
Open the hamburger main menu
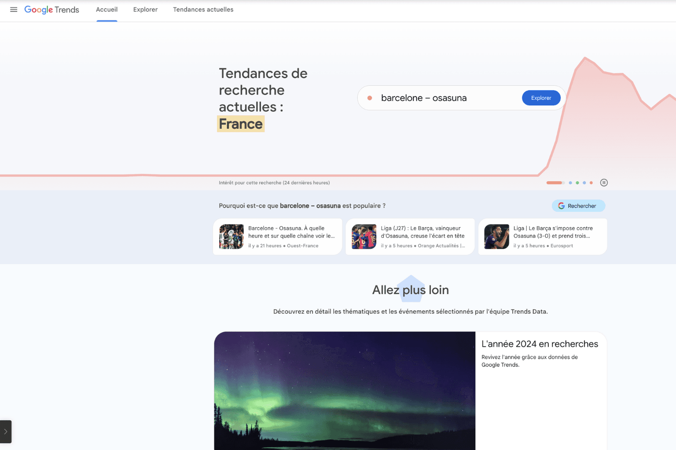tap(14, 10)
